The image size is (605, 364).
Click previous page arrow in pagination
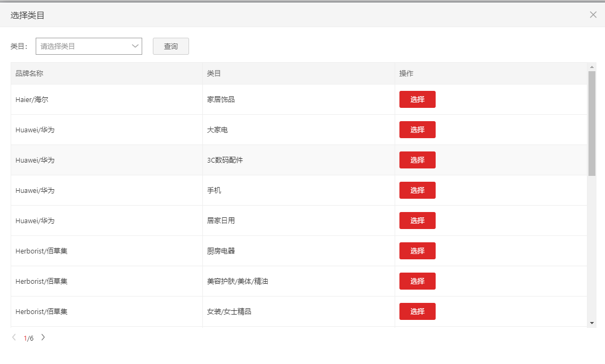point(14,337)
